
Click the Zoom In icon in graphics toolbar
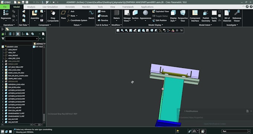122,30
